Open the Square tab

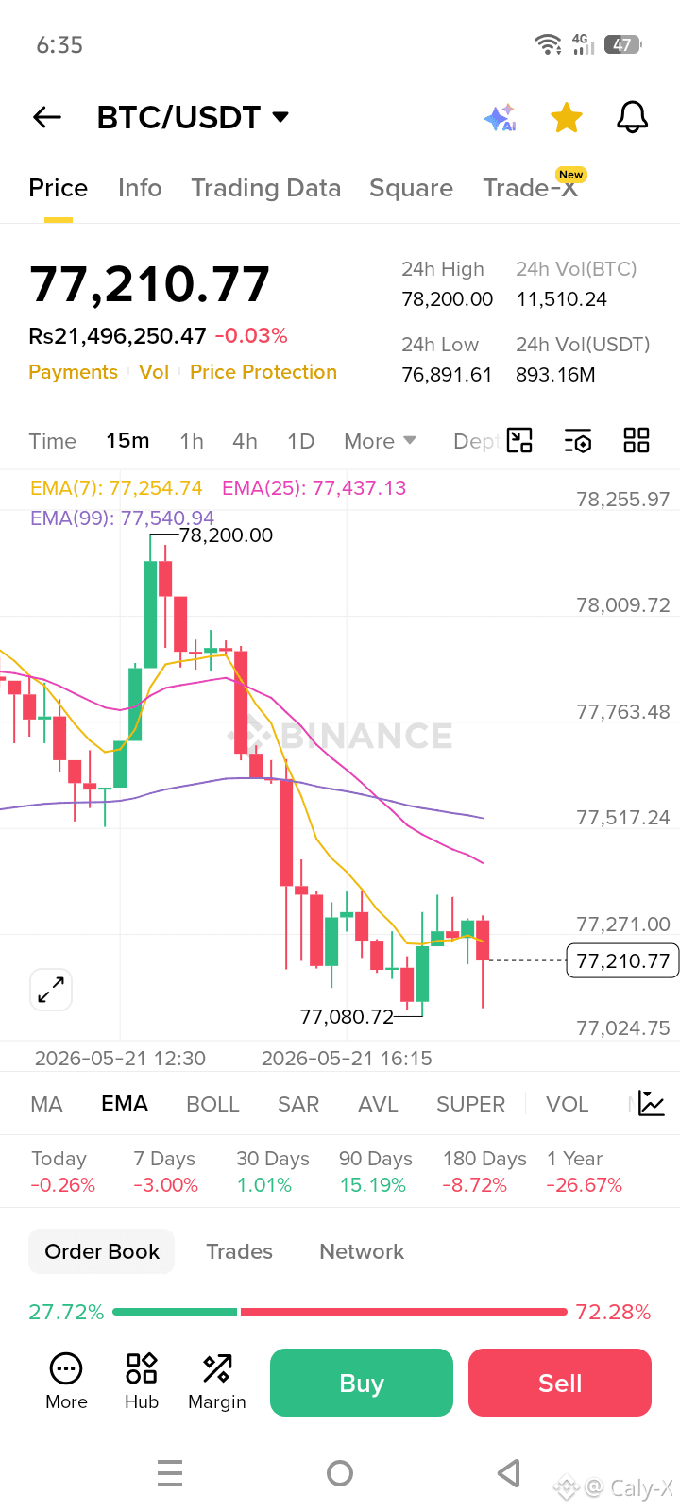click(411, 188)
